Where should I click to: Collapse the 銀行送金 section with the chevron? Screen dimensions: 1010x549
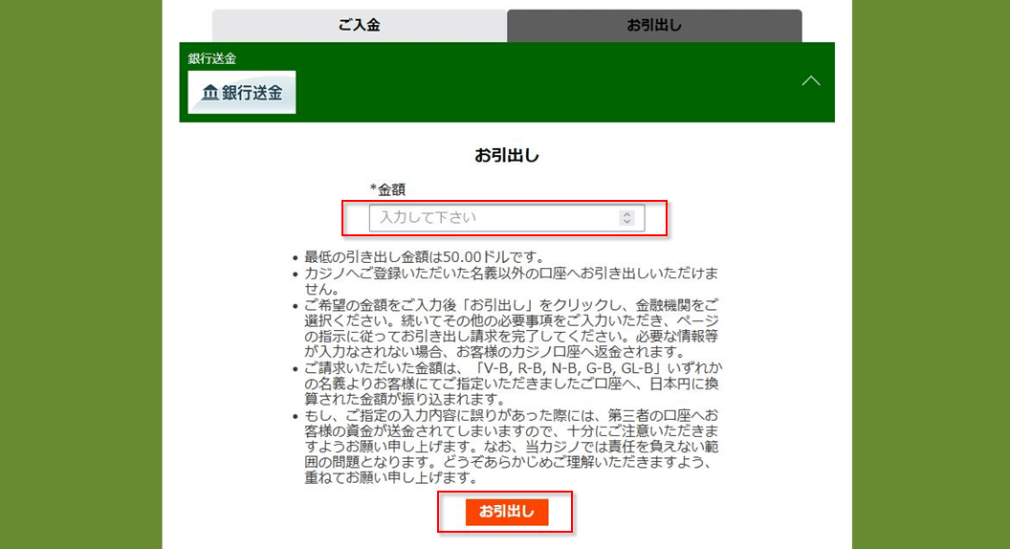[x=810, y=81]
